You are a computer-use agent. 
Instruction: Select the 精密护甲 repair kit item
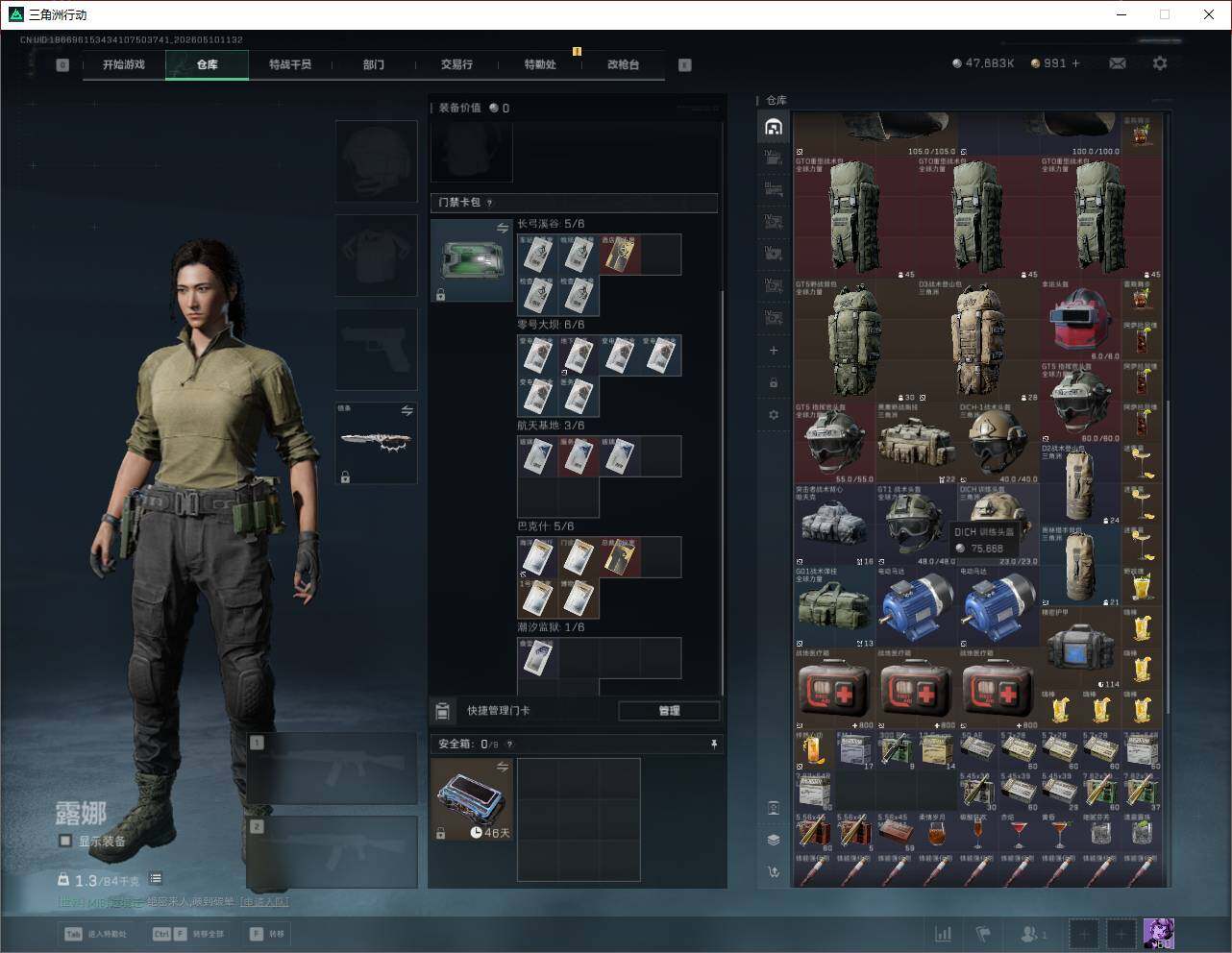pyautogui.click(x=1080, y=648)
